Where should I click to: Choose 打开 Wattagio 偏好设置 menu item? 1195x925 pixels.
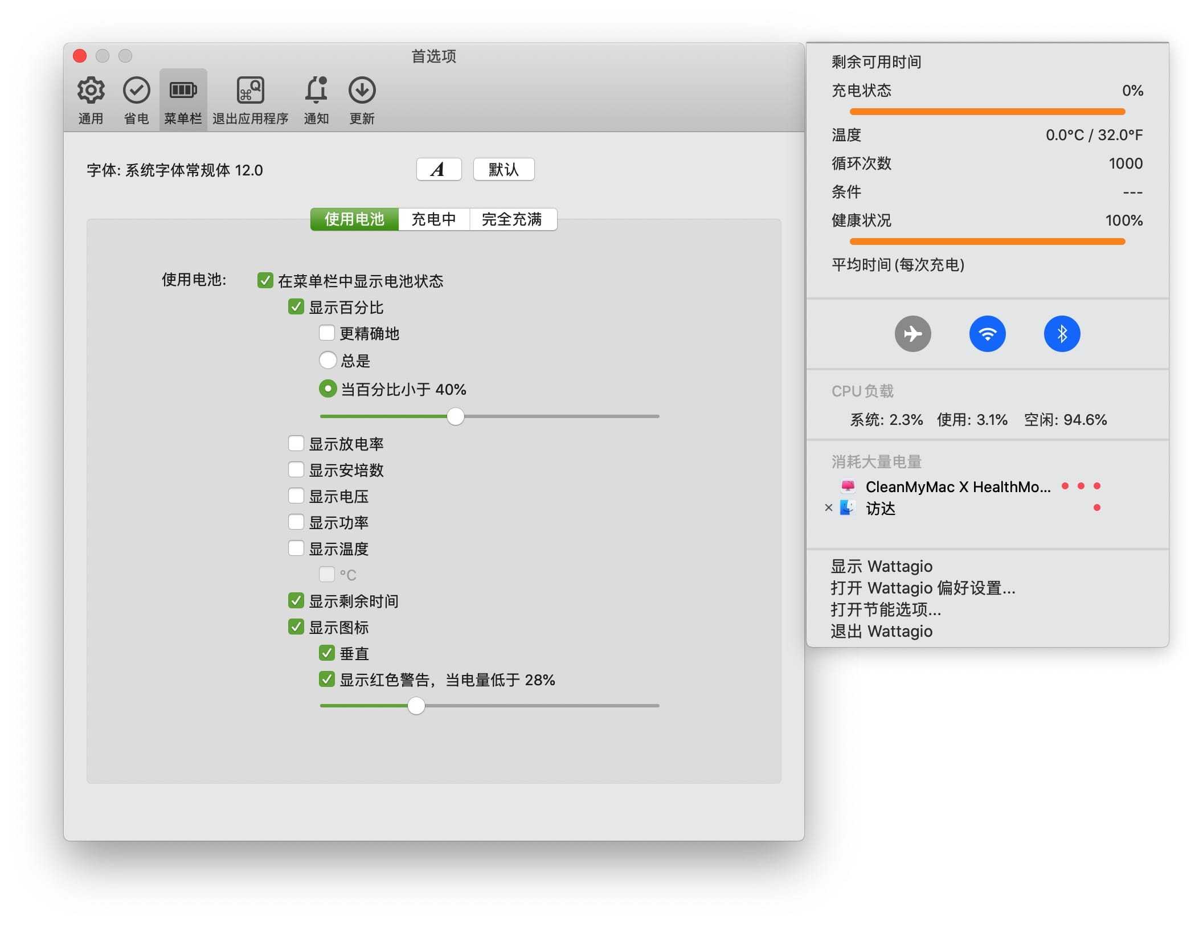coord(923,588)
